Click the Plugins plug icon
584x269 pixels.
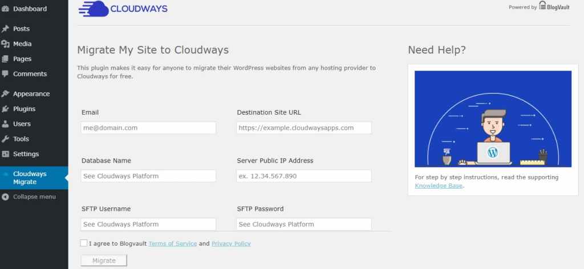pos(5,109)
